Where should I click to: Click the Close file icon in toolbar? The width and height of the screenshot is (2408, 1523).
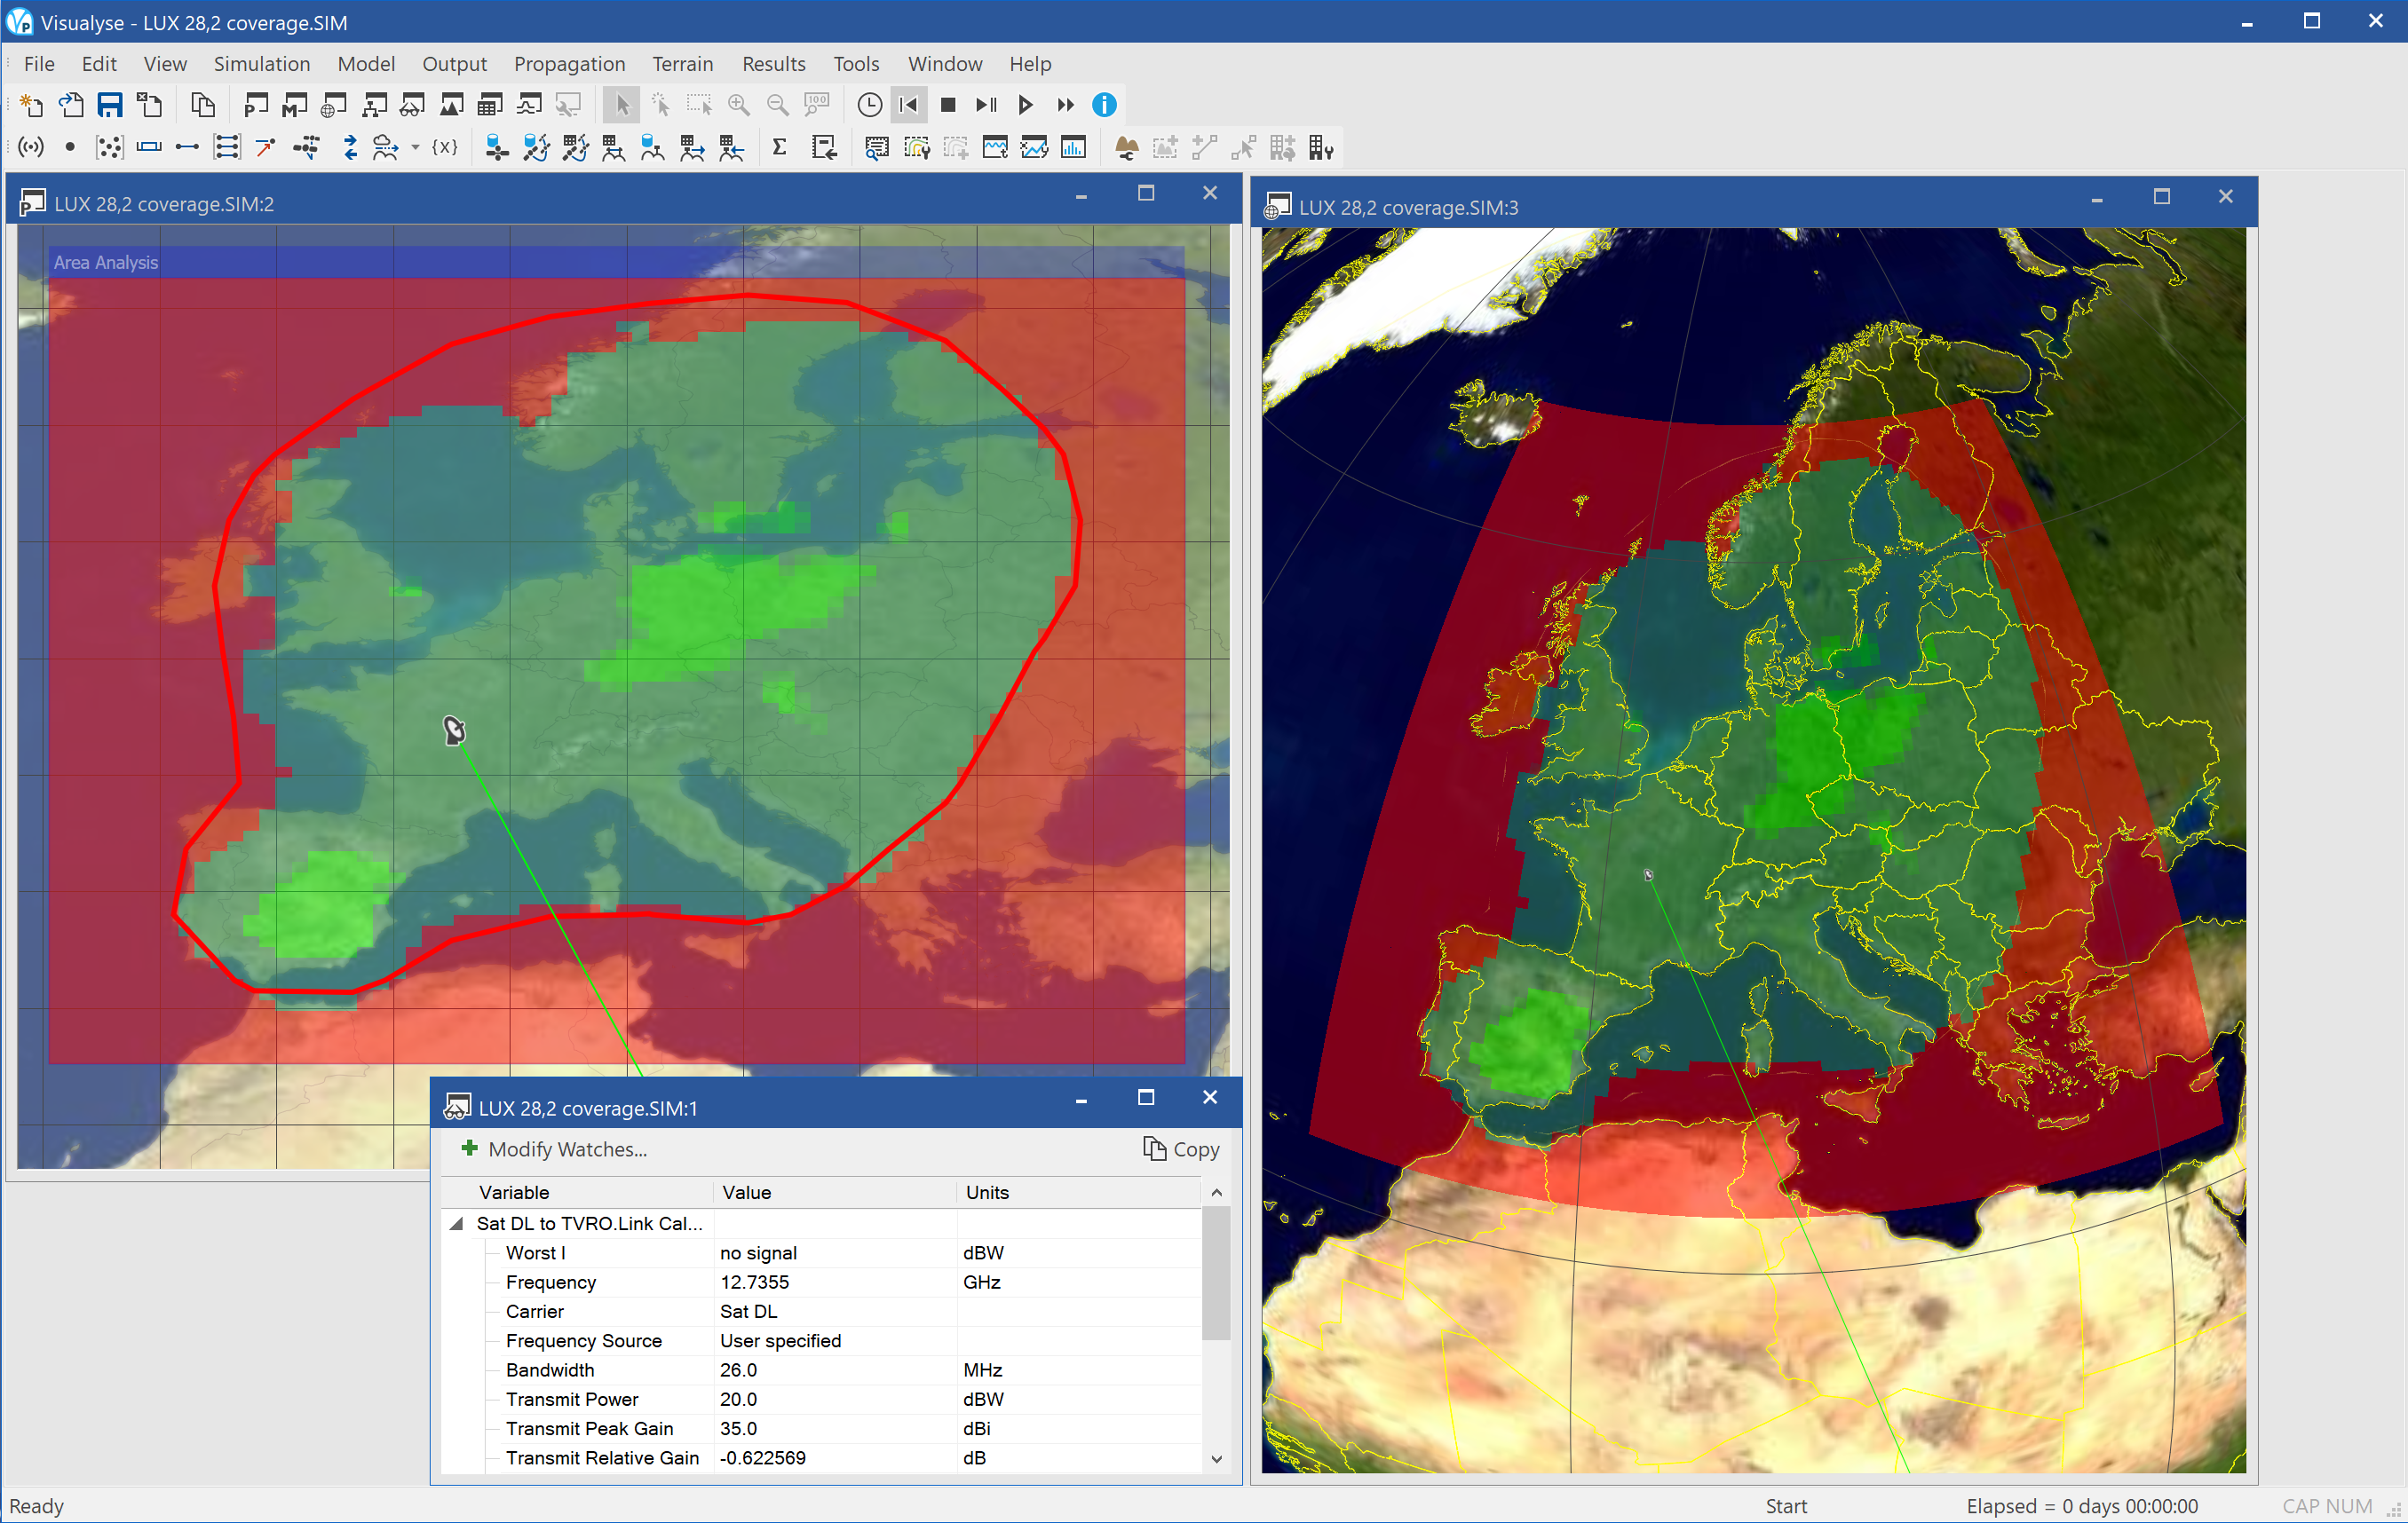click(150, 105)
